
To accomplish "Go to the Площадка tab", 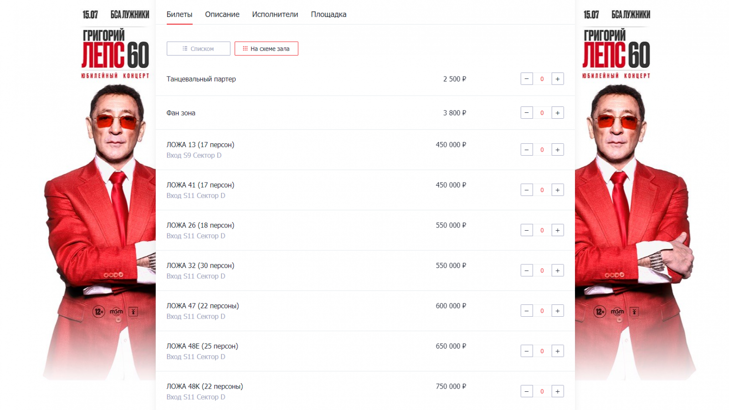I will click(329, 15).
